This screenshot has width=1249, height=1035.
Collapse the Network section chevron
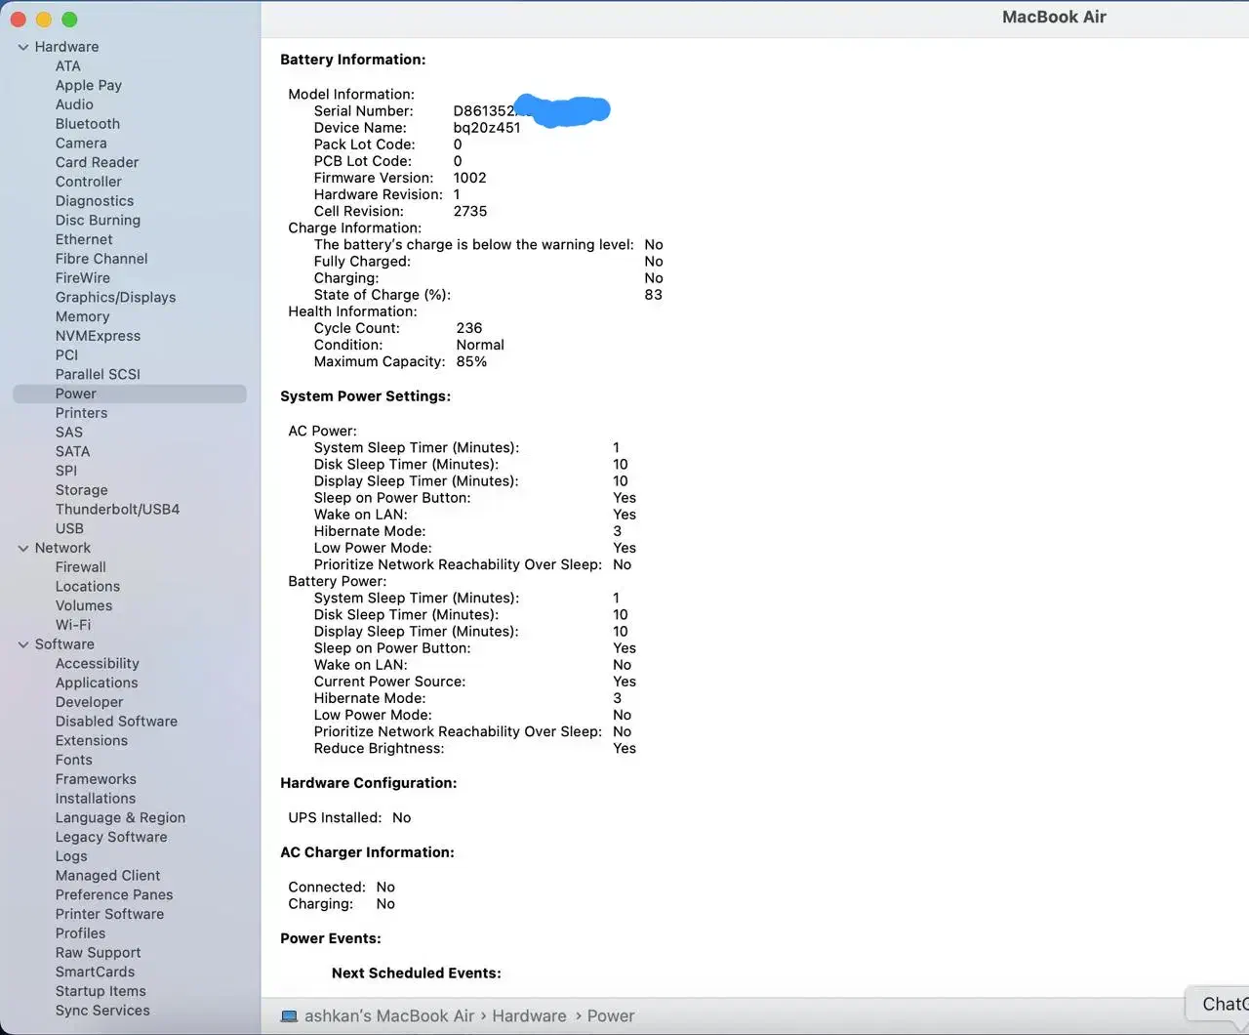[23, 549]
